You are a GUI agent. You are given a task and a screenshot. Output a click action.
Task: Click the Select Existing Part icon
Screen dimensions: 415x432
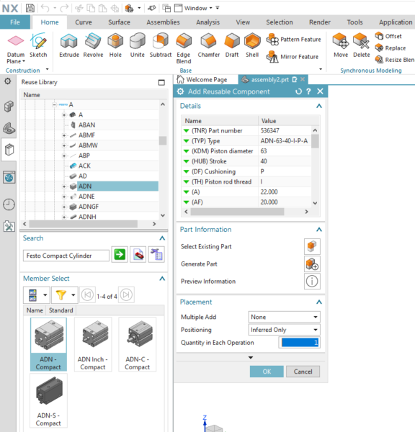click(312, 246)
